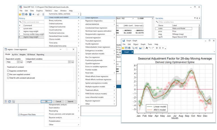Click the Filter variables here input field
Image resolution: width=217 pixels, height=130 pixels.
(x=179, y=22)
